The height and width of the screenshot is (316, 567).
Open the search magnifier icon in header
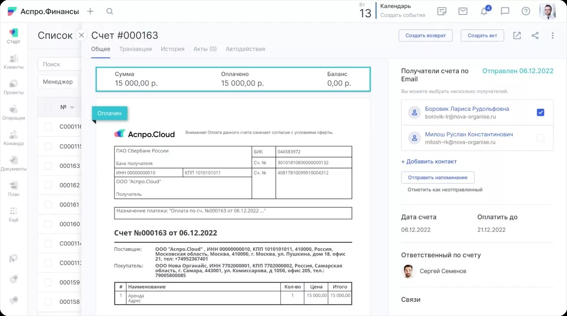coord(110,12)
